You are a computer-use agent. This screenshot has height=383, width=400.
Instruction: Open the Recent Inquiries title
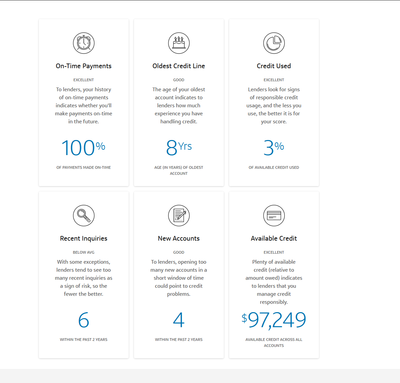point(84,239)
